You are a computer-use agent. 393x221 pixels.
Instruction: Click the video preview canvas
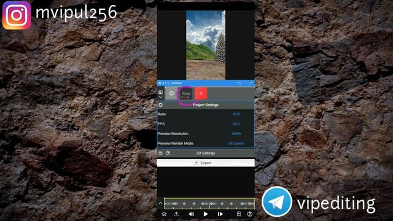(x=206, y=45)
